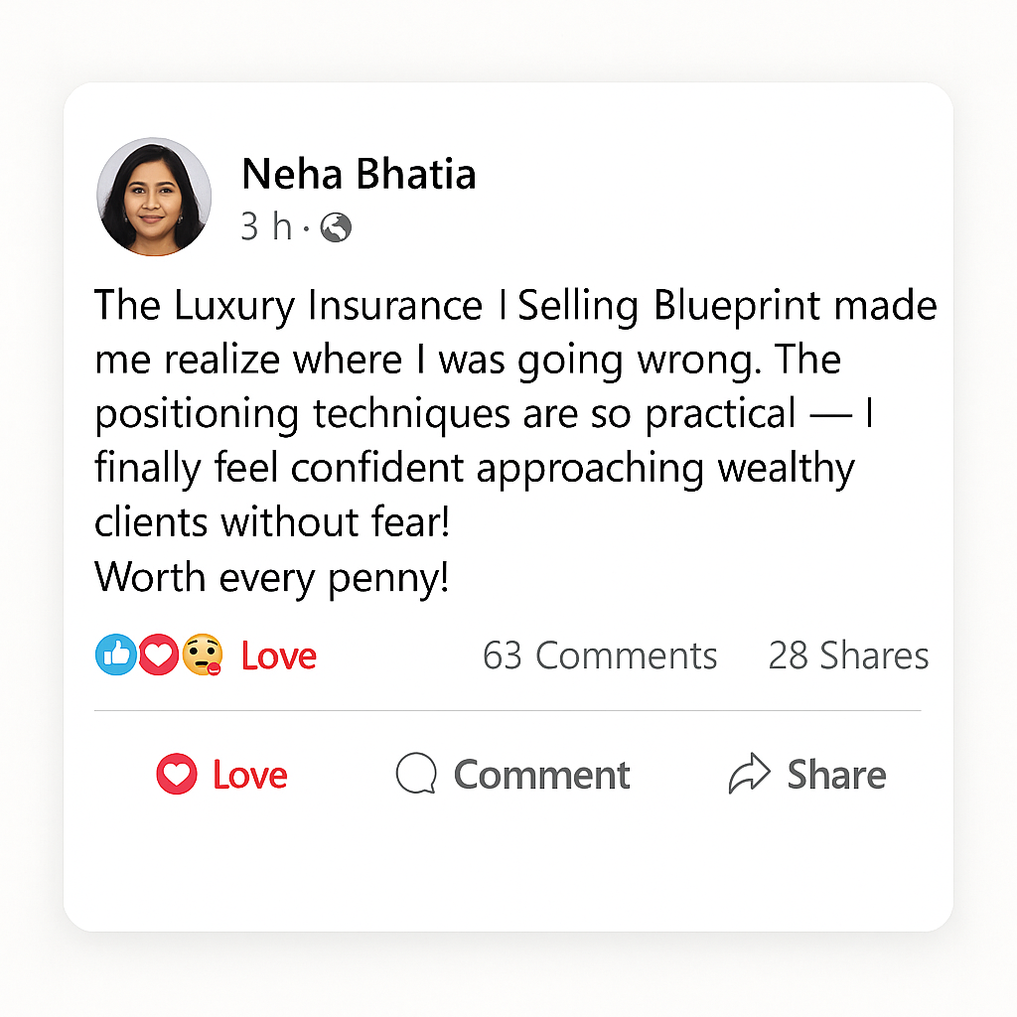The width and height of the screenshot is (1017, 1017).
Task: Click Neha Bhatia's profile picture
Action: point(154,197)
